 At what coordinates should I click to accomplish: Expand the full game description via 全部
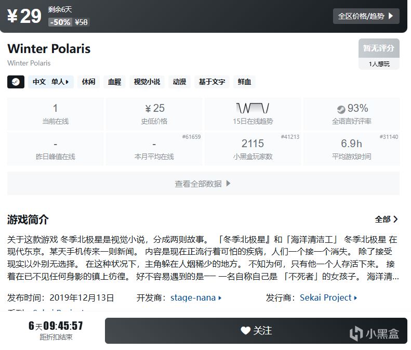coord(387,219)
